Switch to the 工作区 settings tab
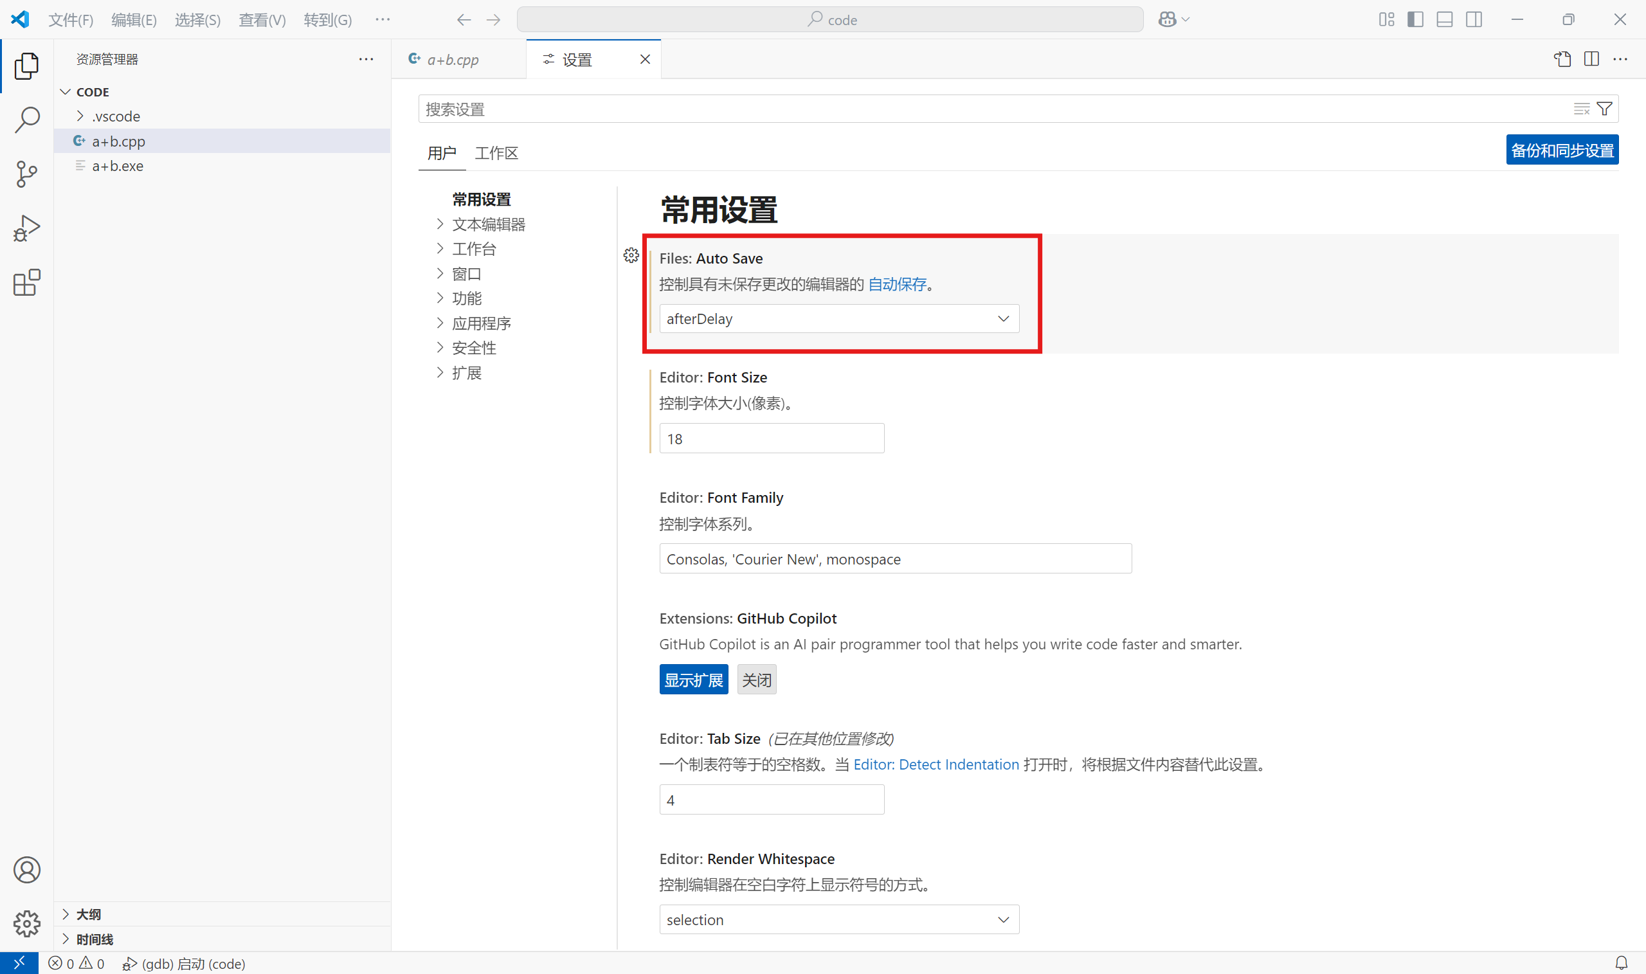The height and width of the screenshot is (974, 1646). [496, 153]
